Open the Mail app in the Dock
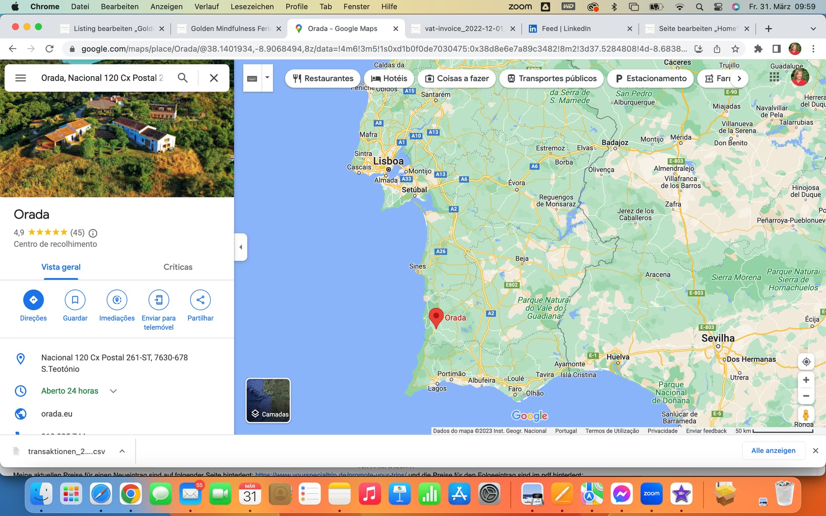The image size is (826, 516). [191, 494]
